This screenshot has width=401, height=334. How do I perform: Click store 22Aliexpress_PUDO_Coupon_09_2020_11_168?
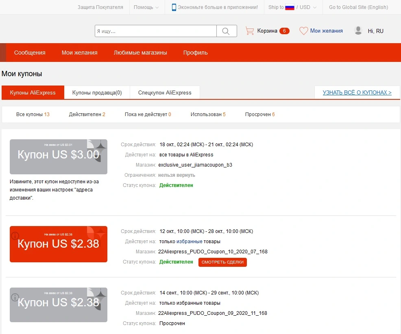(213, 313)
